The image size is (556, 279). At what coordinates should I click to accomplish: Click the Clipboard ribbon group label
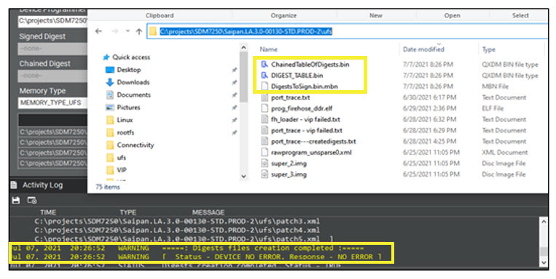[x=160, y=15]
